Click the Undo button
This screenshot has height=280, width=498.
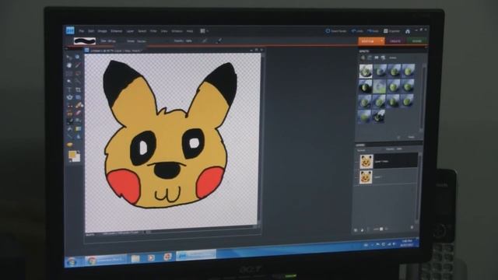coord(357,31)
